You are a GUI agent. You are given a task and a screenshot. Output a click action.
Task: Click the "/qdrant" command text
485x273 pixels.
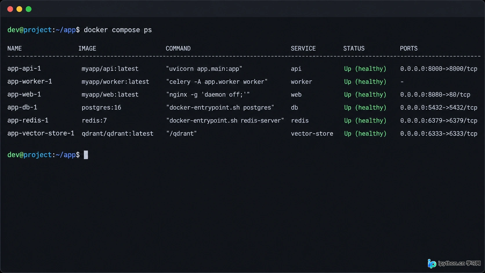click(182, 133)
